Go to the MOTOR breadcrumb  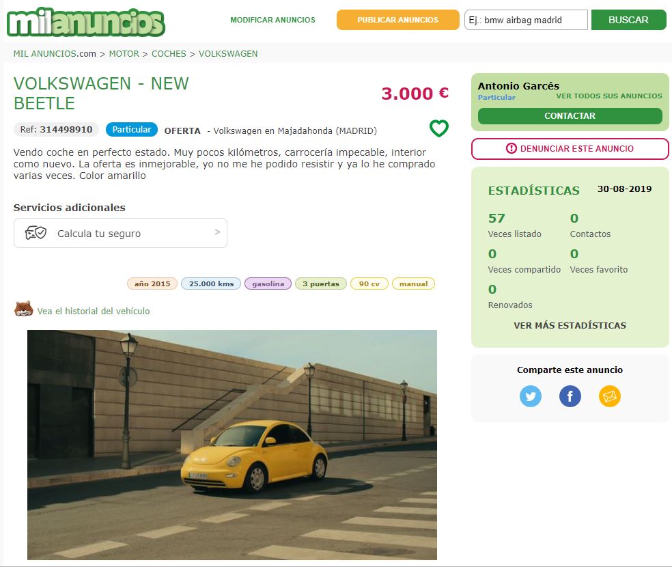[x=124, y=53]
